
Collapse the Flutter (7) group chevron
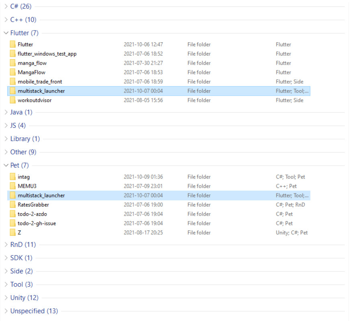point(6,33)
